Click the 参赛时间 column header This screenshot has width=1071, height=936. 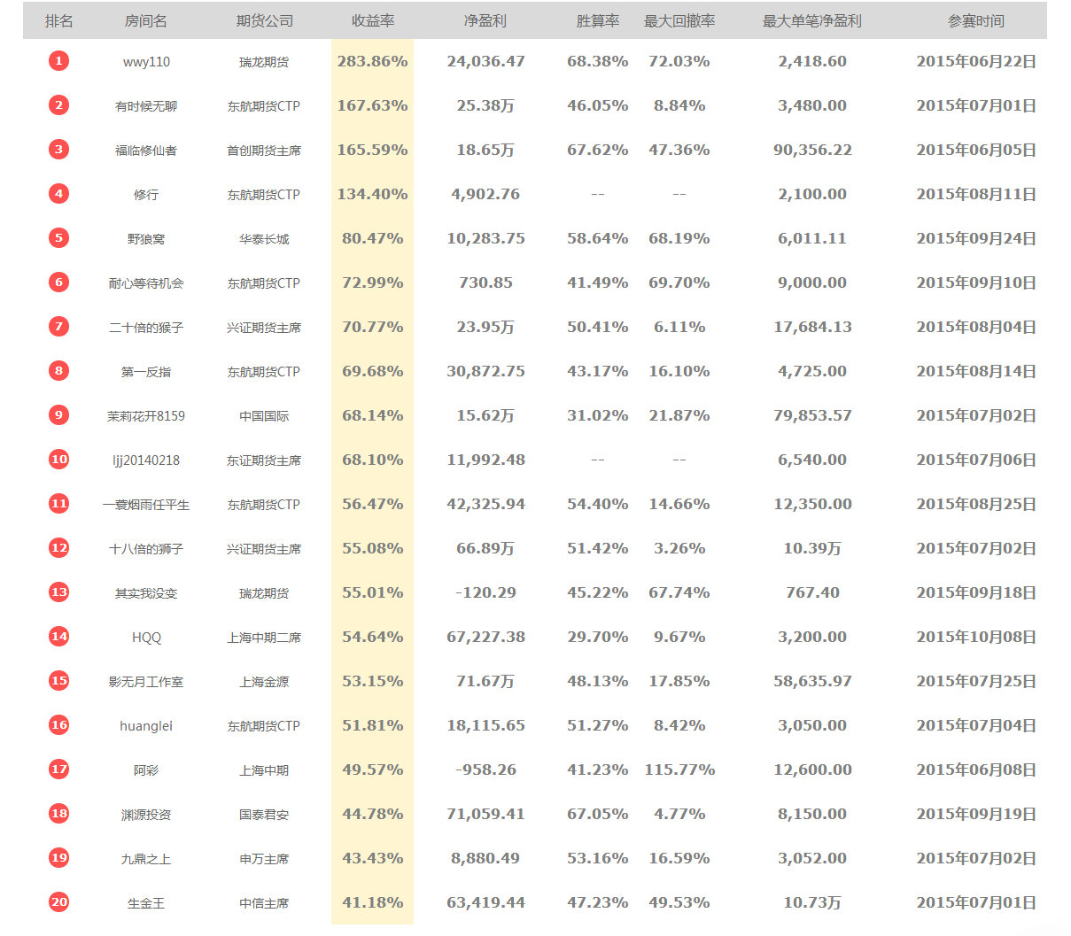[976, 20]
